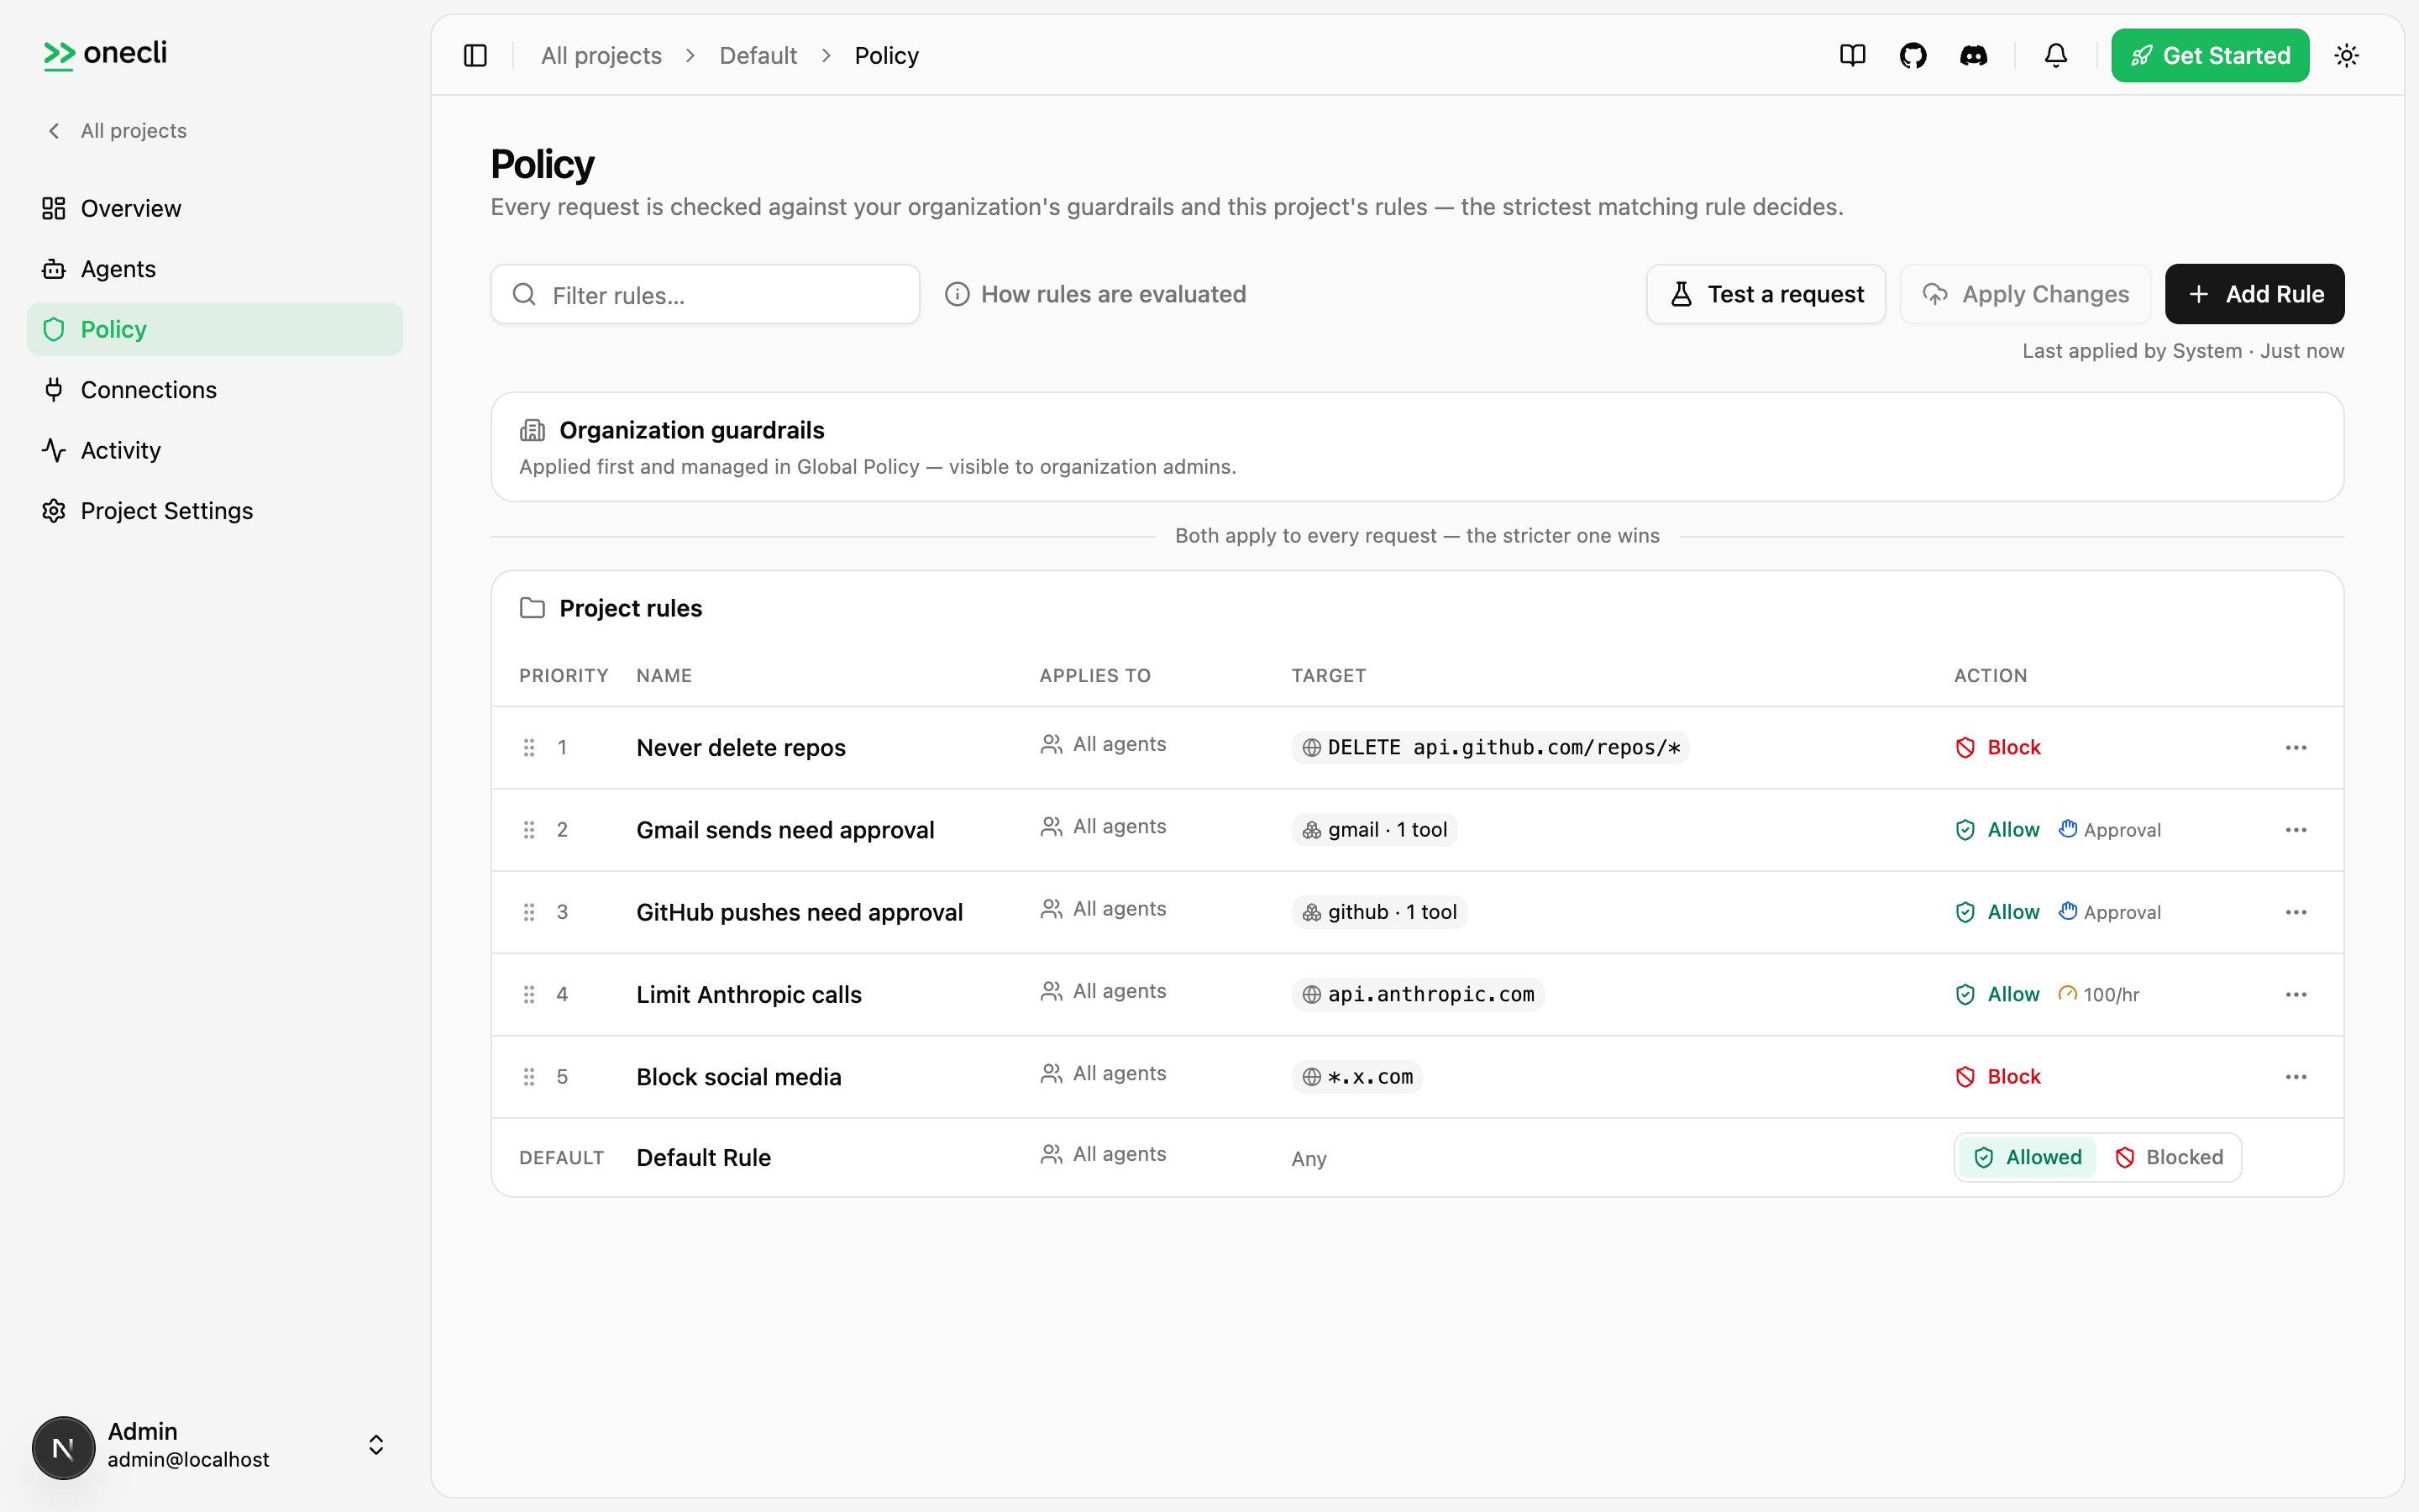Screen dimensions: 2419x1512
Task: Set Default Rule to Blocked
Action: [2169, 1157]
